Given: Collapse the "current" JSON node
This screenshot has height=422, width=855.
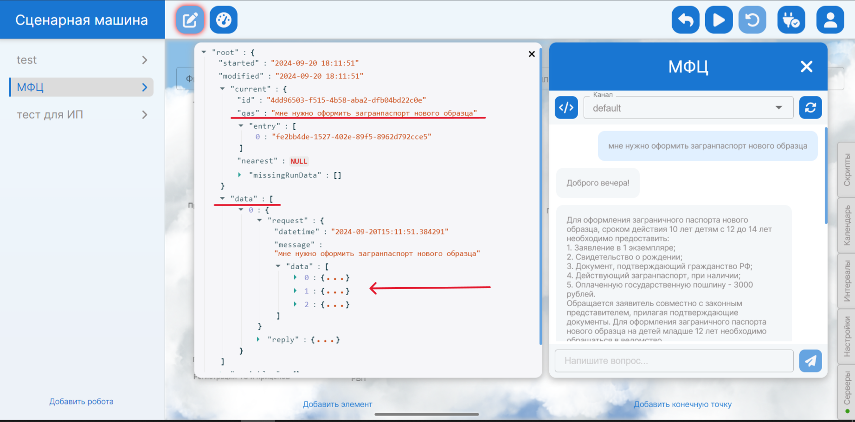Looking at the screenshot, I should coord(223,88).
